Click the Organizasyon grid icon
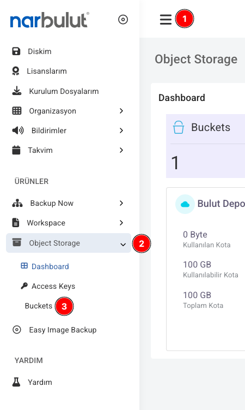Screen dimensions: 245x410 pos(17,111)
